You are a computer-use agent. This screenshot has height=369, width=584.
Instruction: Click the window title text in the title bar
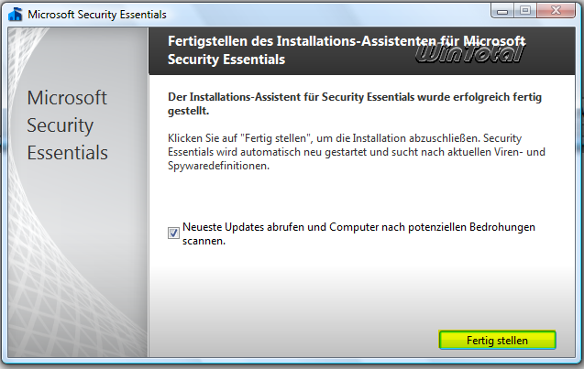pos(95,15)
